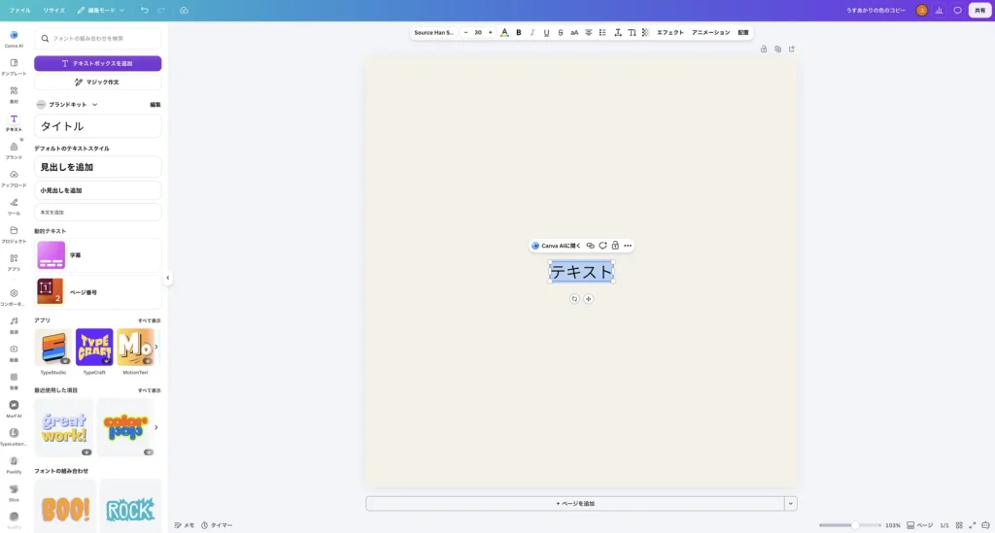
Task: Click the マジック作文 (Magic Write) button
Action: tap(98, 82)
